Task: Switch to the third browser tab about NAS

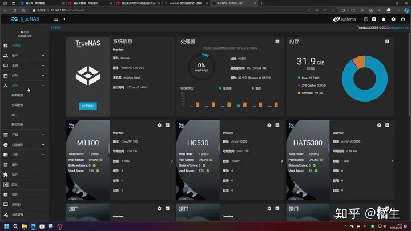Action: click(x=138, y=3)
